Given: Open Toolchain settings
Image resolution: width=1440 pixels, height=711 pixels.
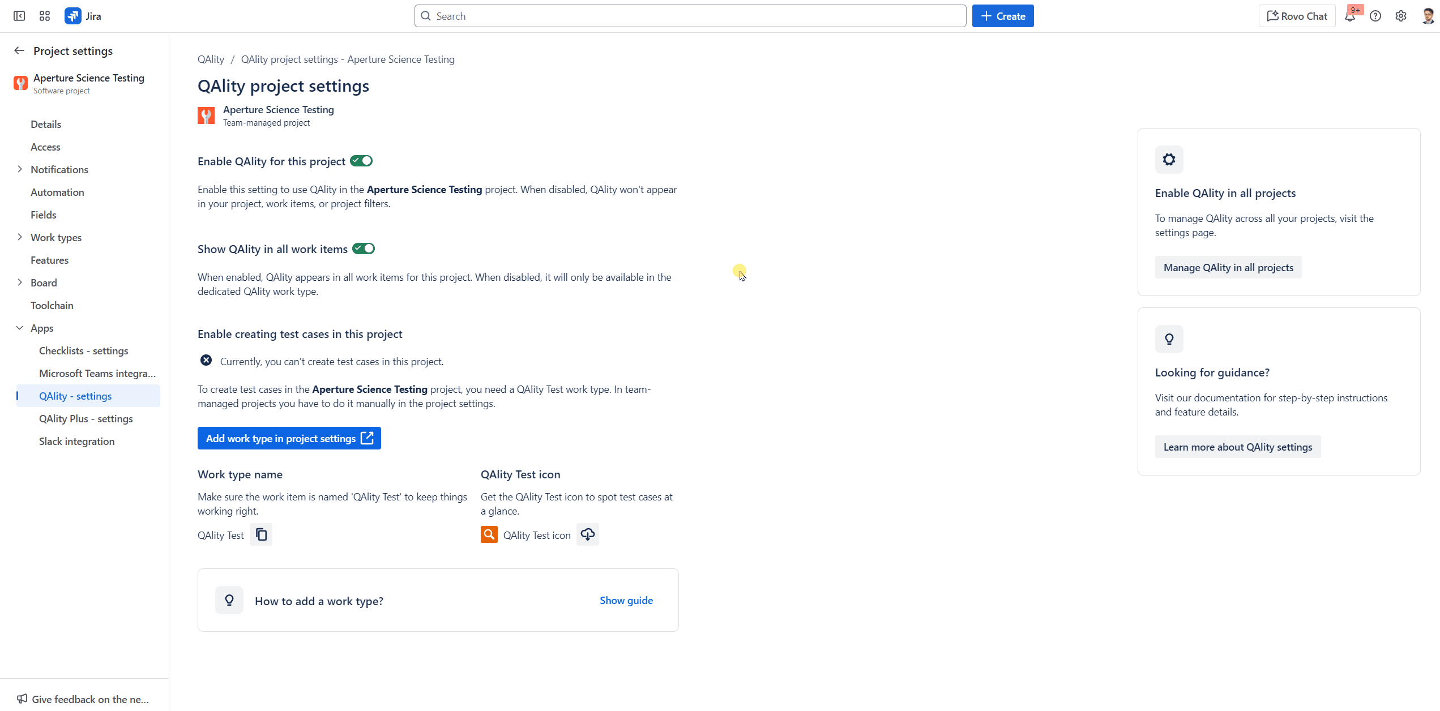Looking at the screenshot, I should 52,305.
